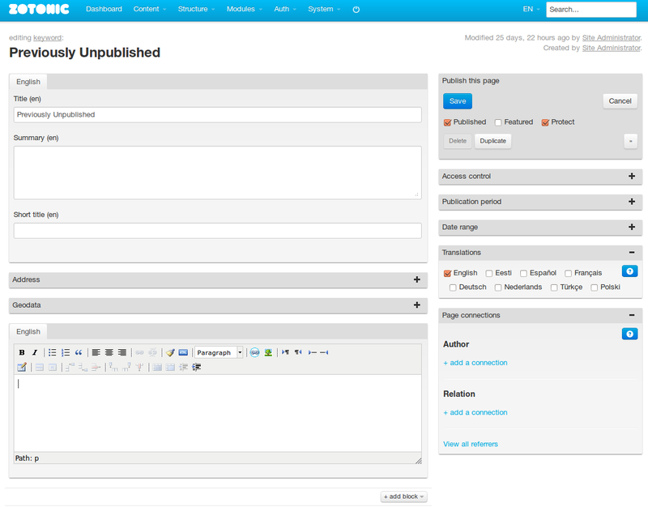Open the System menu
Screen dimensions: 648x507
point(324,9)
